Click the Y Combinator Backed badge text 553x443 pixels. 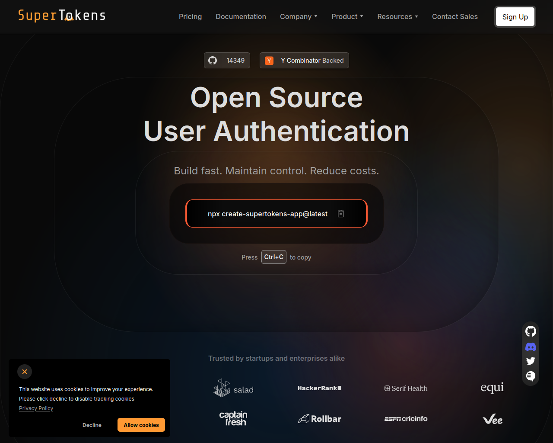coord(312,61)
